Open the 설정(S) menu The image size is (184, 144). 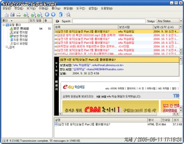tap(93, 8)
